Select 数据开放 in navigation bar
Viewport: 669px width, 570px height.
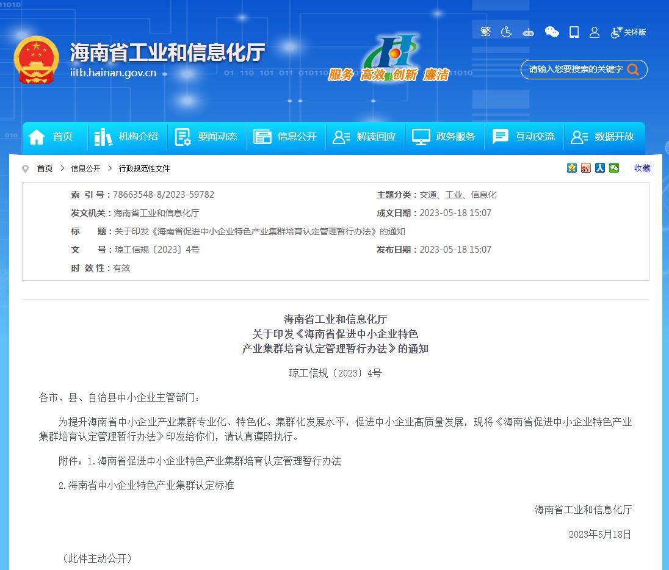(602, 137)
